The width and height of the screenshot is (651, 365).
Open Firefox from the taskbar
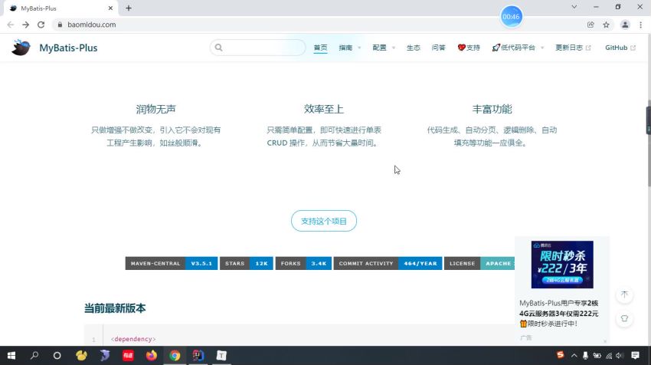[151, 356]
